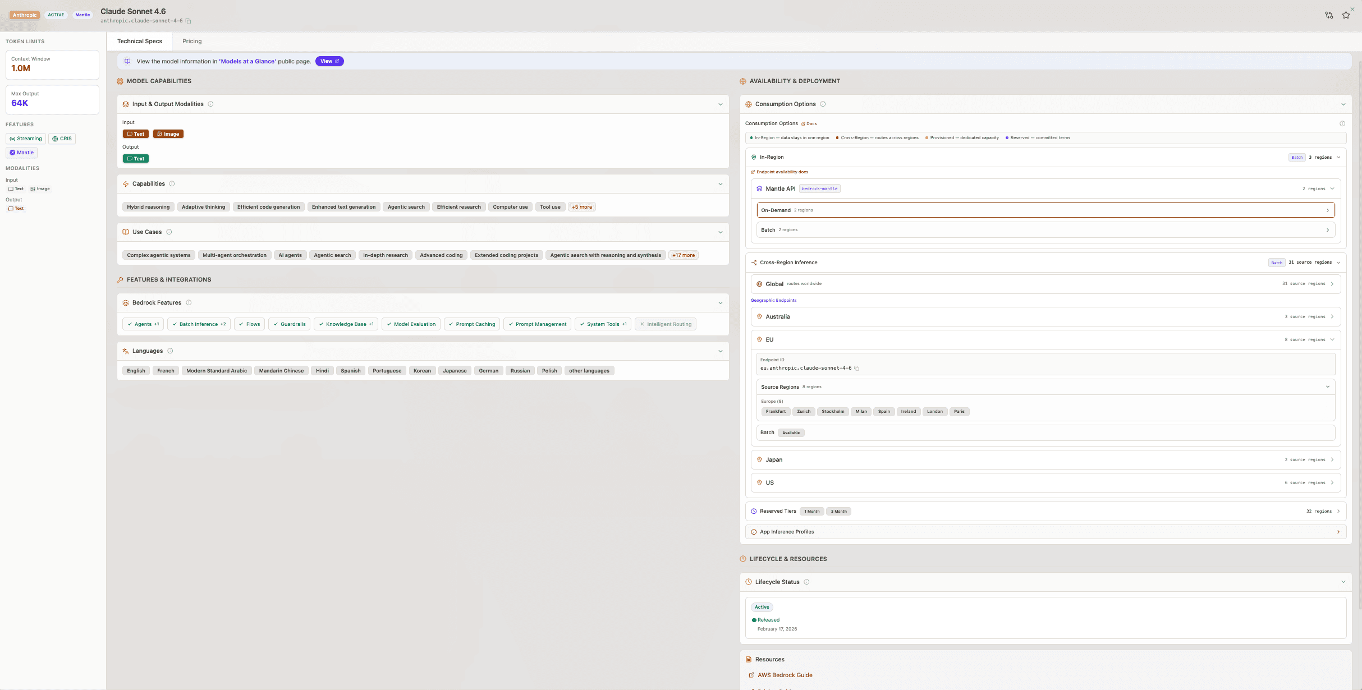
Task: Click the Knowledge Base +1 chip
Action: pyautogui.click(x=346, y=324)
